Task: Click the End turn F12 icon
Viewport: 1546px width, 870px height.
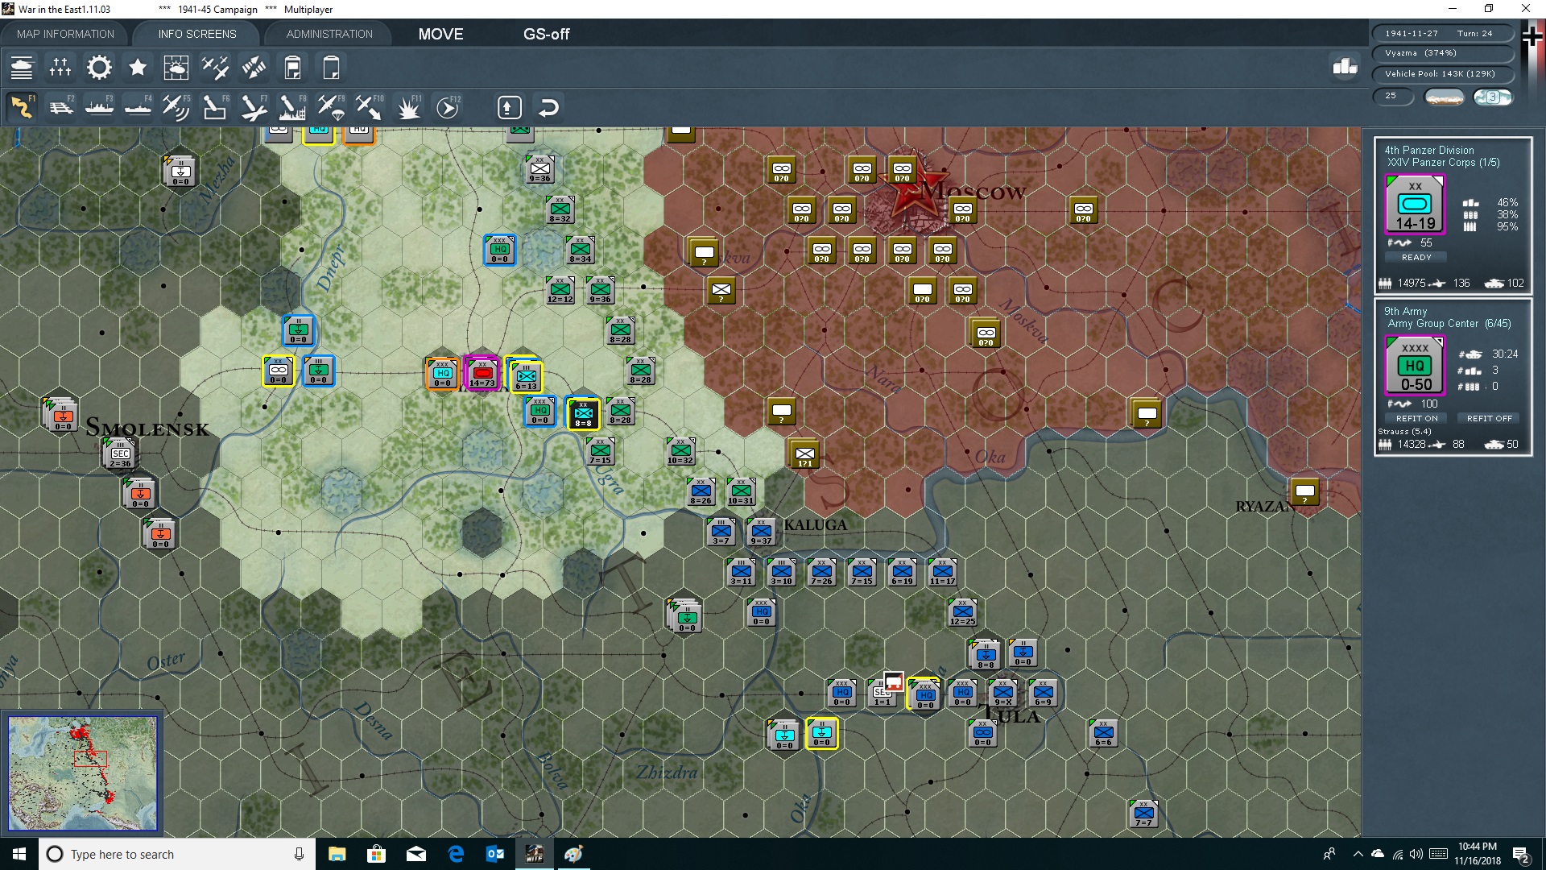Action: coord(448,107)
